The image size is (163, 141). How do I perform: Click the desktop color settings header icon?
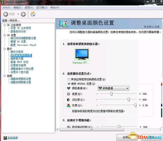[64, 24]
